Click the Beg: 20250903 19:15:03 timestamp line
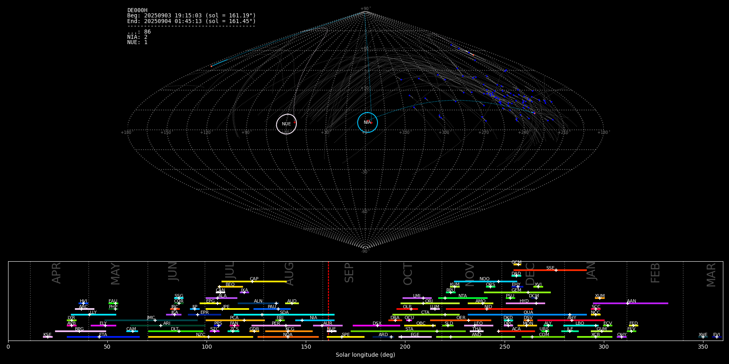Screen dimensions: 729x364 (x=192, y=16)
